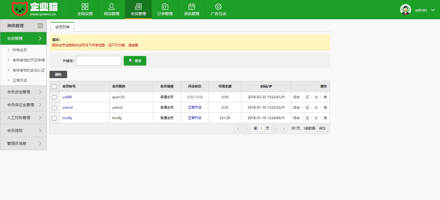Select 所有会员 in the sidebar menu

(20, 50)
